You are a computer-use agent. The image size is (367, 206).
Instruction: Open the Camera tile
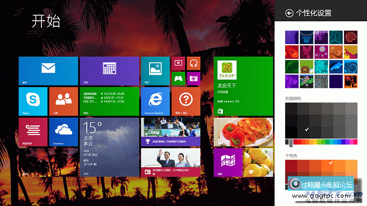[193, 78]
